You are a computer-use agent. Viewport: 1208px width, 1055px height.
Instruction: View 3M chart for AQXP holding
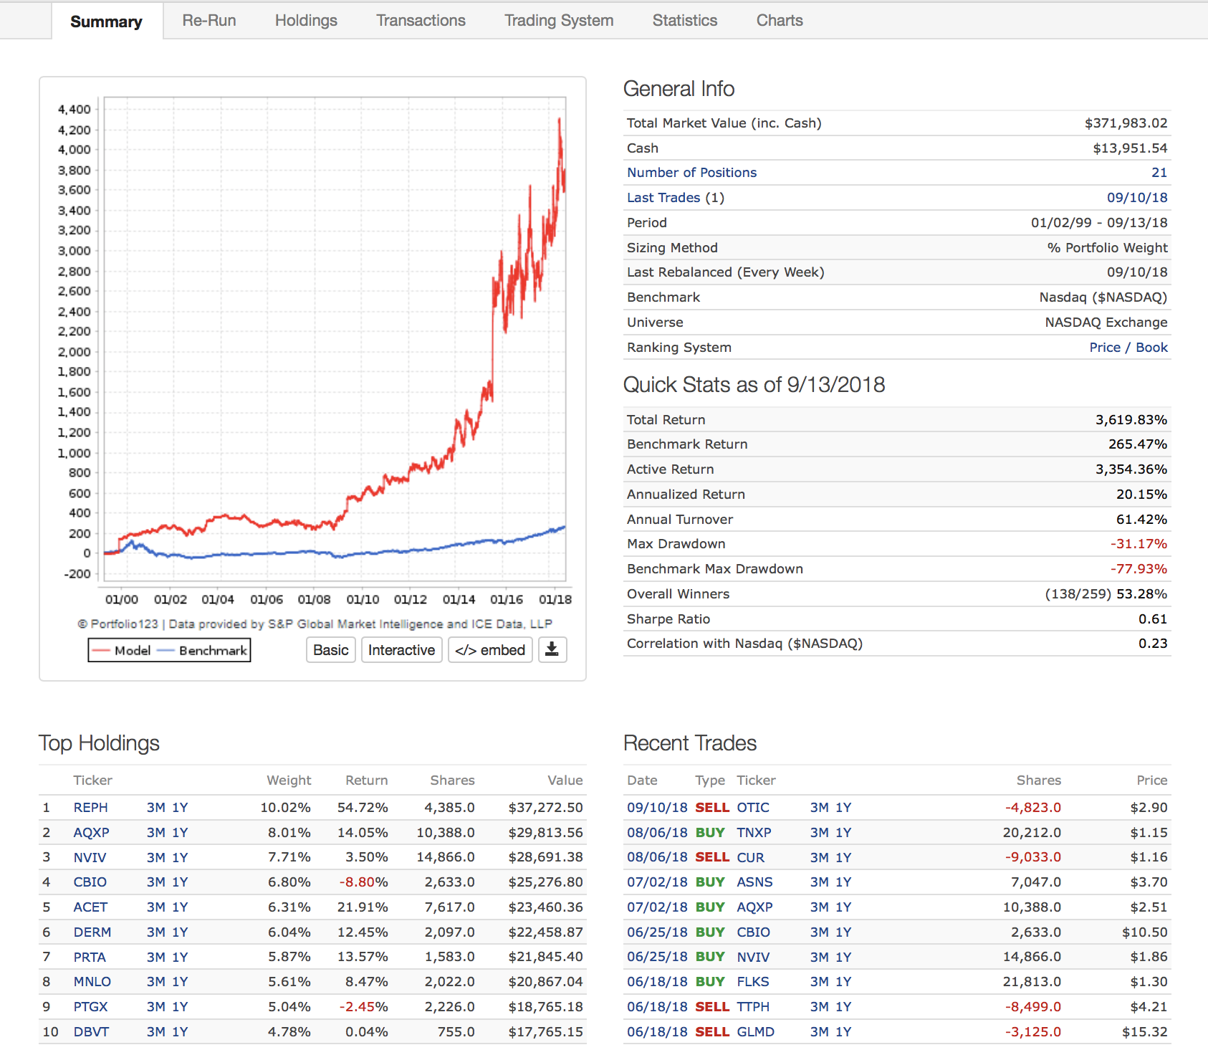155,833
